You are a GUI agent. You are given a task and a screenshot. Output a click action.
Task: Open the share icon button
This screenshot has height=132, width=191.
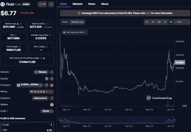[x=51, y=4]
